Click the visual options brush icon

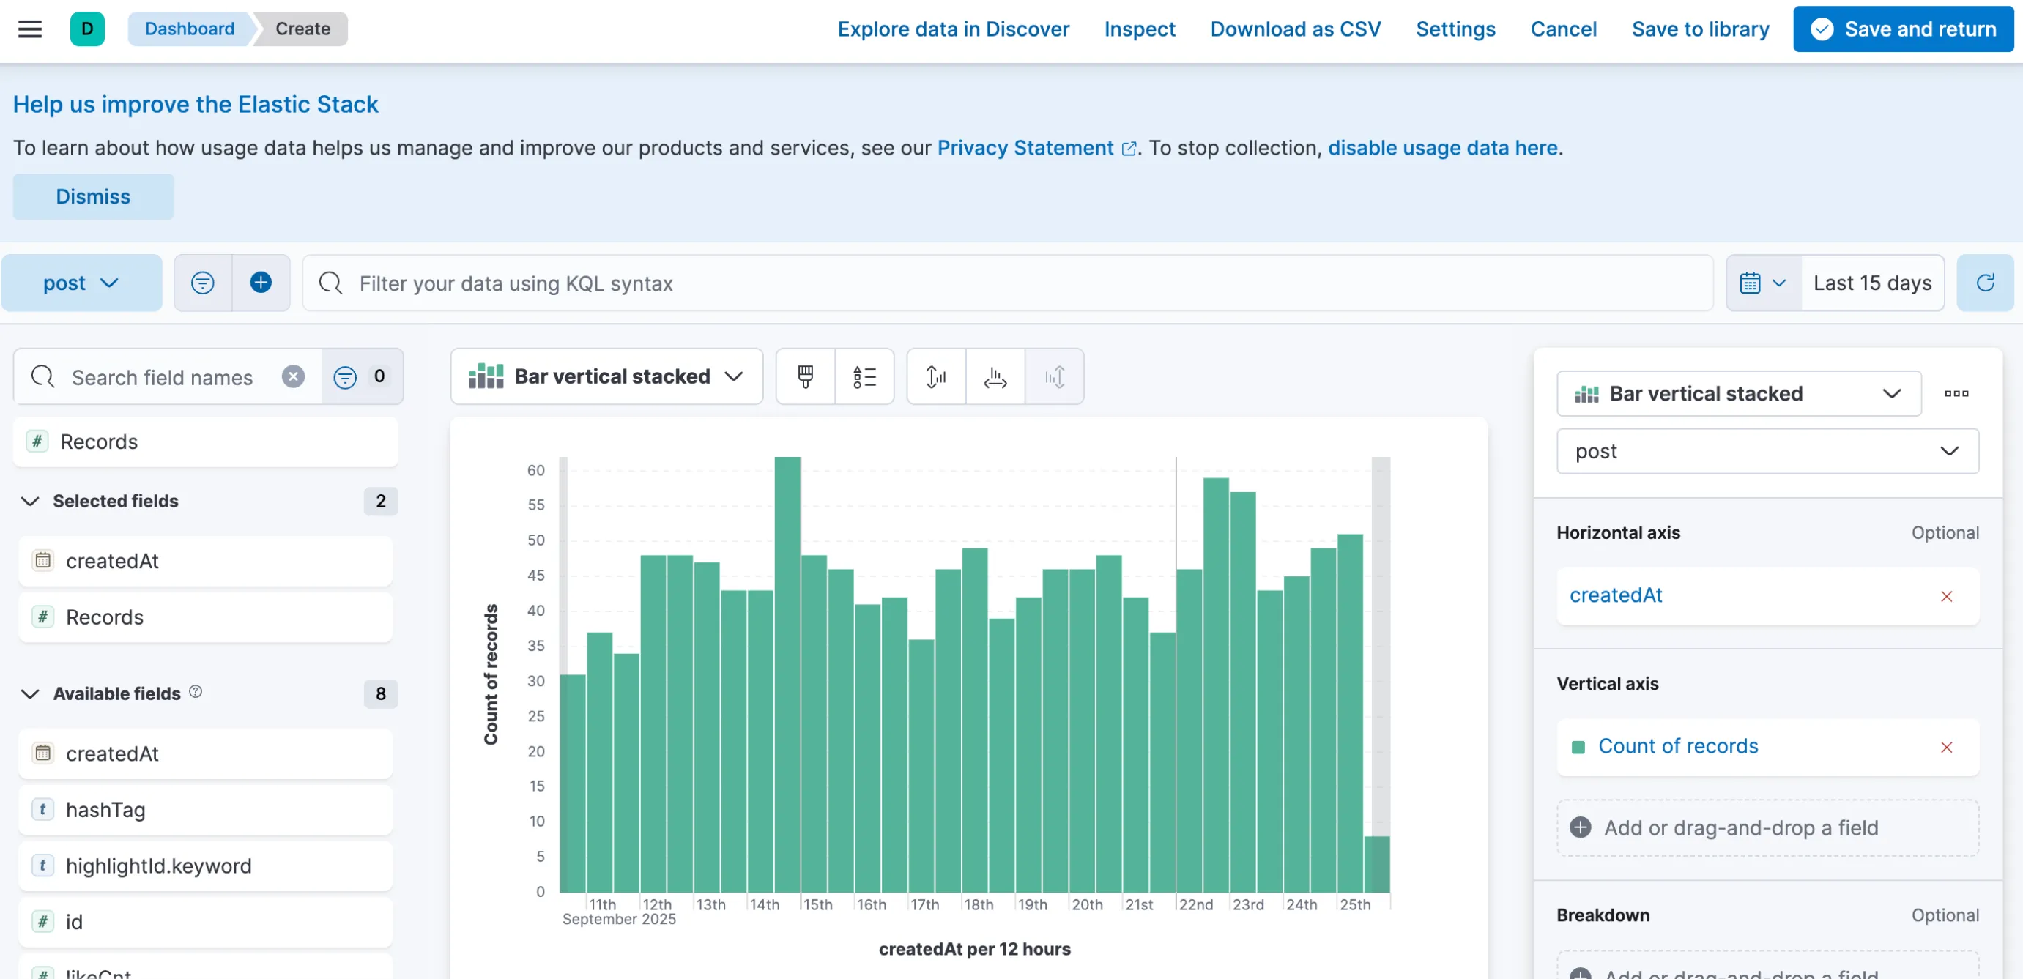pyautogui.click(x=805, y=377)
